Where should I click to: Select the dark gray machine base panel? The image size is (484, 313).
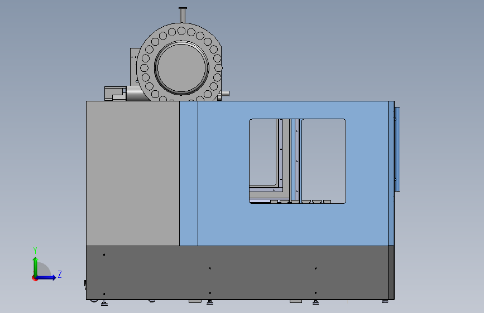coord(237,273)
